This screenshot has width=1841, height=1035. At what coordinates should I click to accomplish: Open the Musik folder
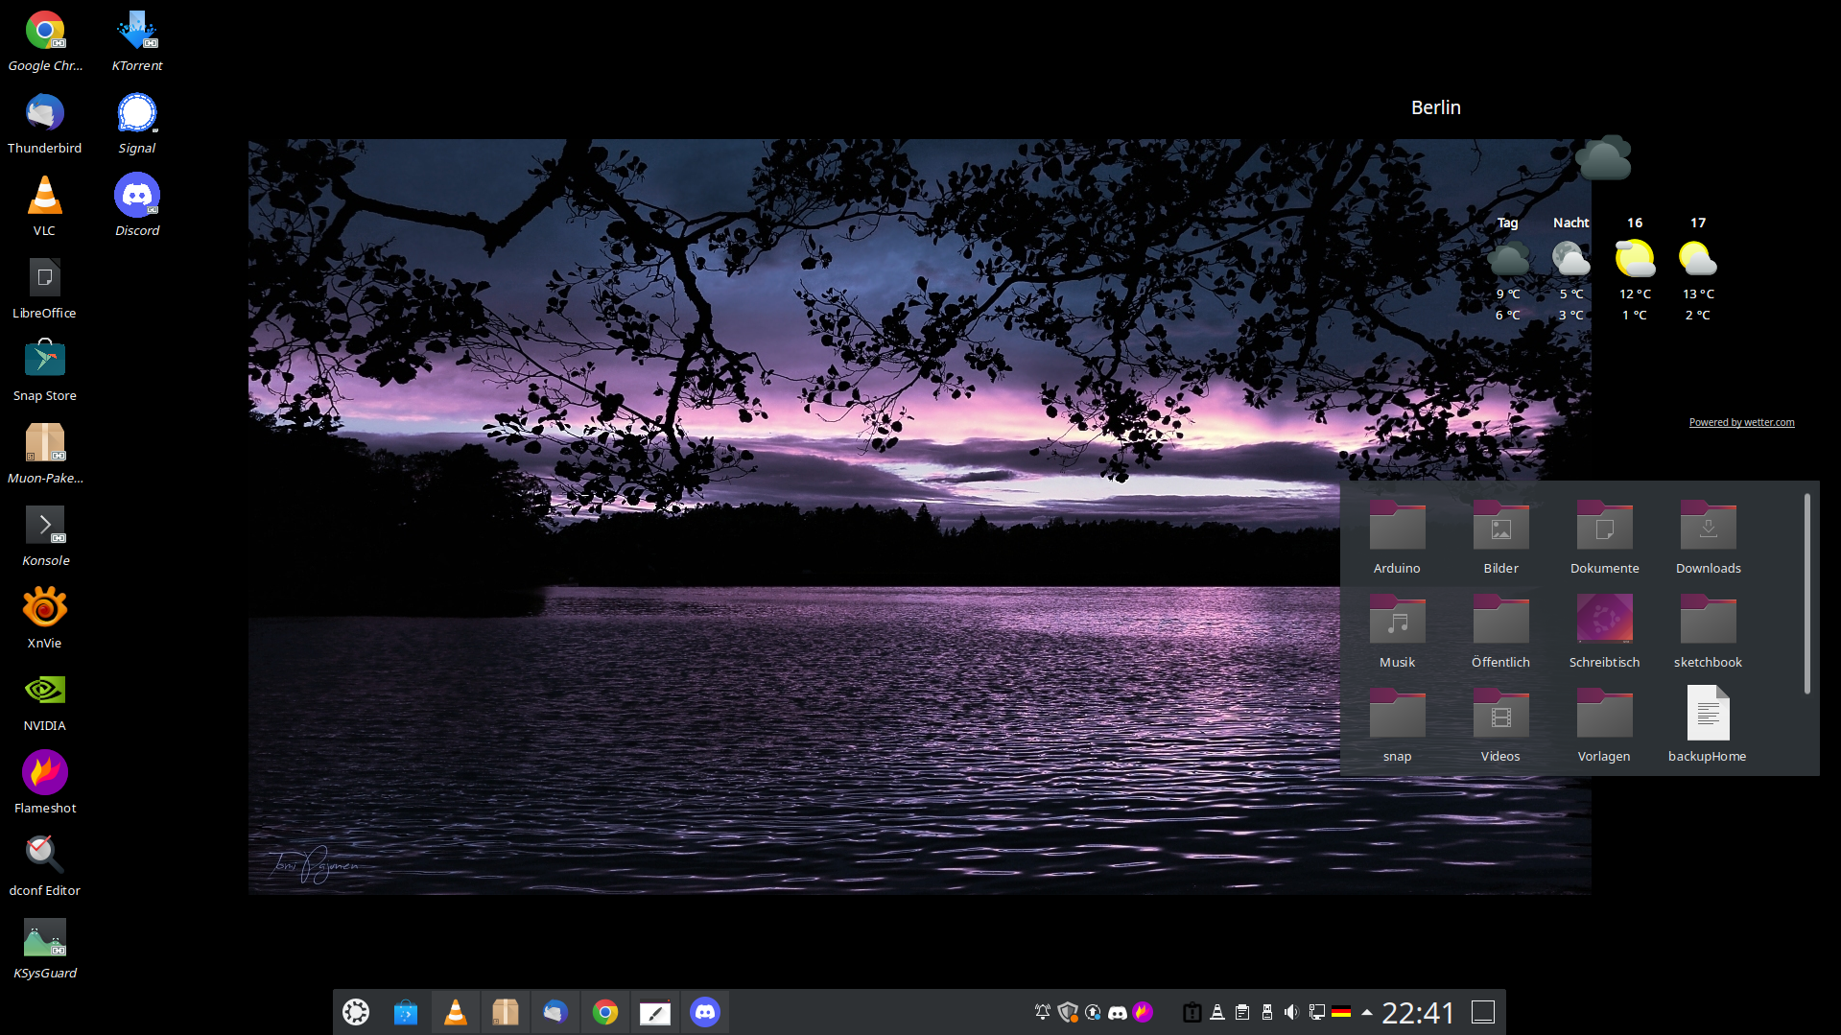coord(1397,631)
